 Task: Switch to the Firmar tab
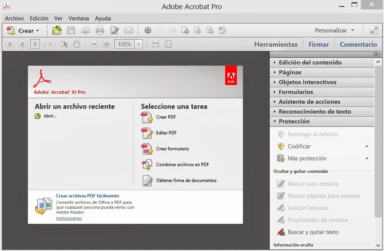[319, 45]
